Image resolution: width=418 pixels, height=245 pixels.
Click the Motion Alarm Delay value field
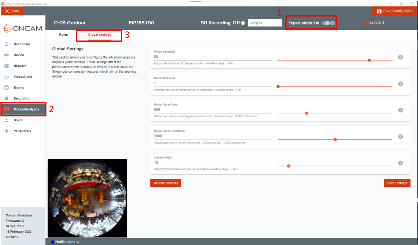[x=213, y=110]
